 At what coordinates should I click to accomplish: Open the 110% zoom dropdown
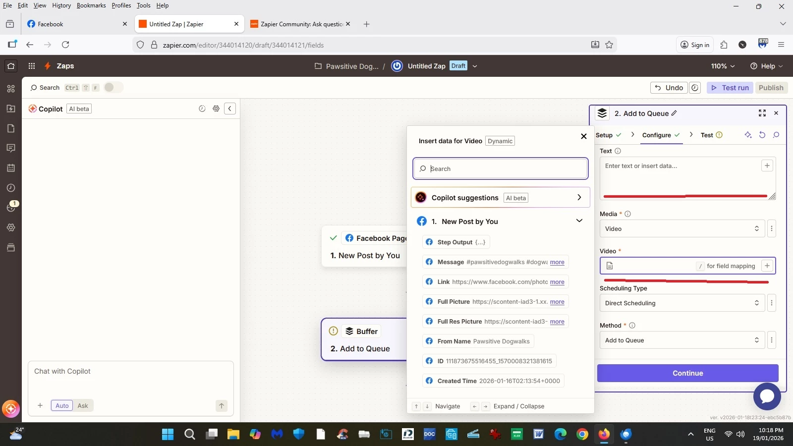(723, 66)
